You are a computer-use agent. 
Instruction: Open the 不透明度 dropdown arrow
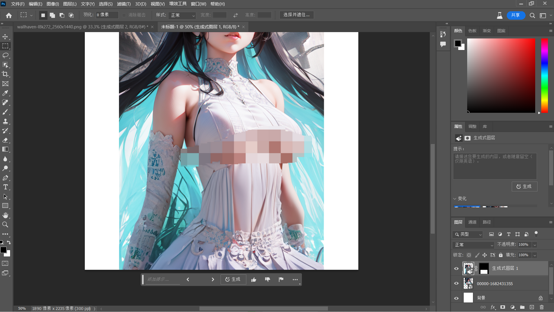(535, 245)
